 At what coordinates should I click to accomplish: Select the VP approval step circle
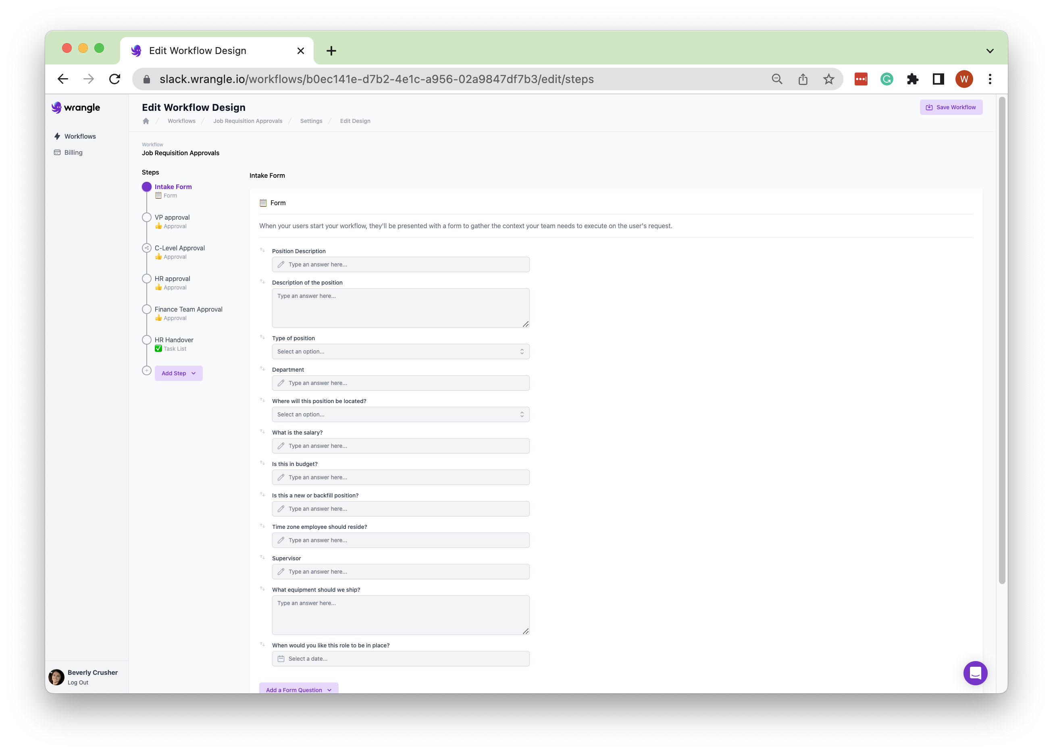[x=146, y=217]
